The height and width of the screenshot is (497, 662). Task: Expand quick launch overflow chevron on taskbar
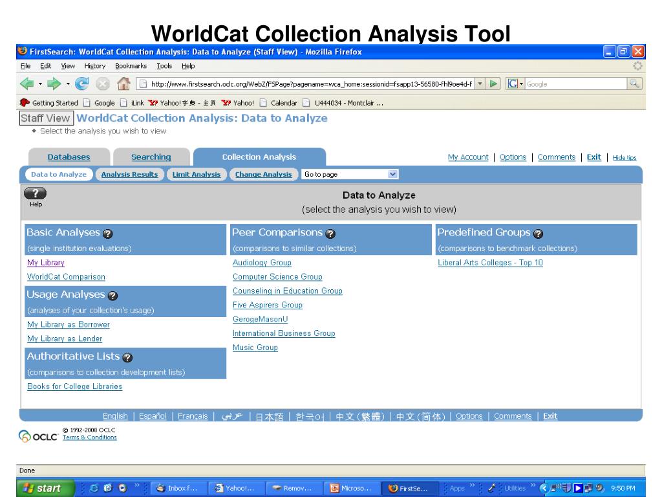tap(137, 485)
